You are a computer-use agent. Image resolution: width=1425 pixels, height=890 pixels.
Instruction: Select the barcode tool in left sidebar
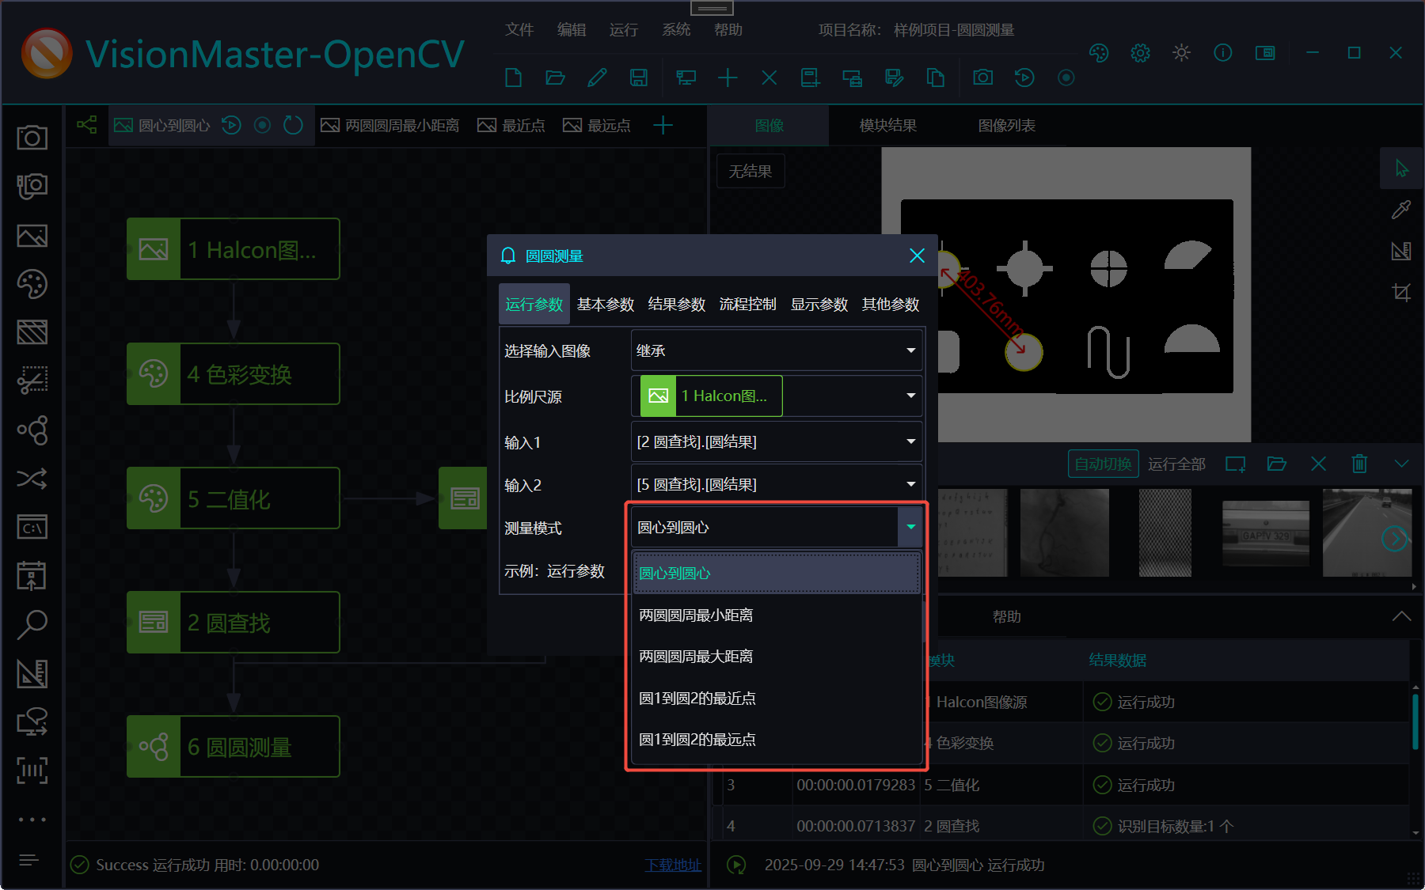coord(32,771)
